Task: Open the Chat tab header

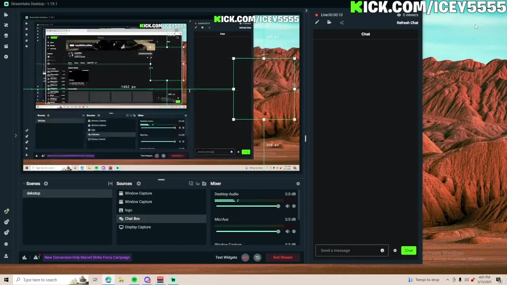Action: pos(366,34)
